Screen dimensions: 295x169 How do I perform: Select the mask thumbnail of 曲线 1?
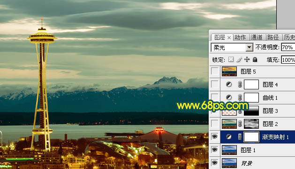click(x=251, y=97)
